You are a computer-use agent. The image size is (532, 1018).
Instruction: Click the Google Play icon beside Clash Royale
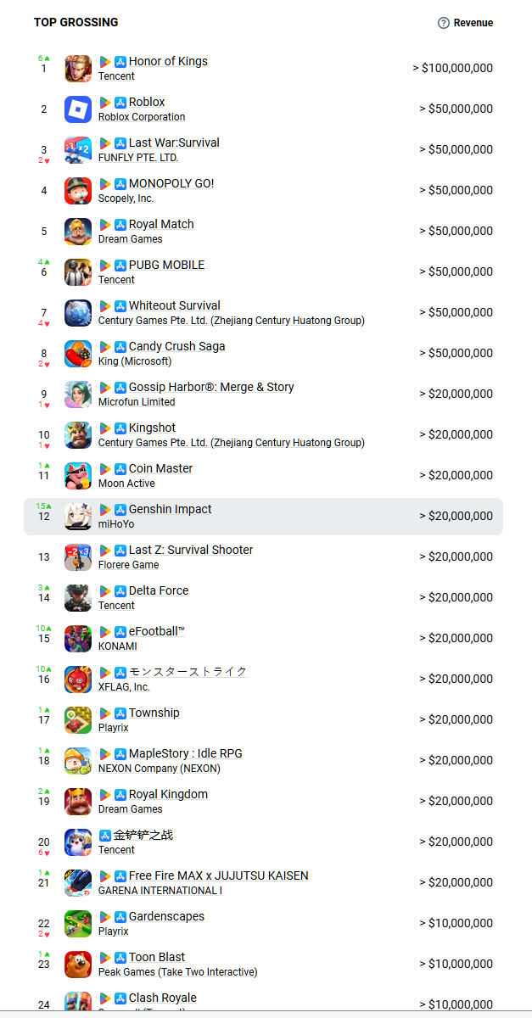point(105,998)
